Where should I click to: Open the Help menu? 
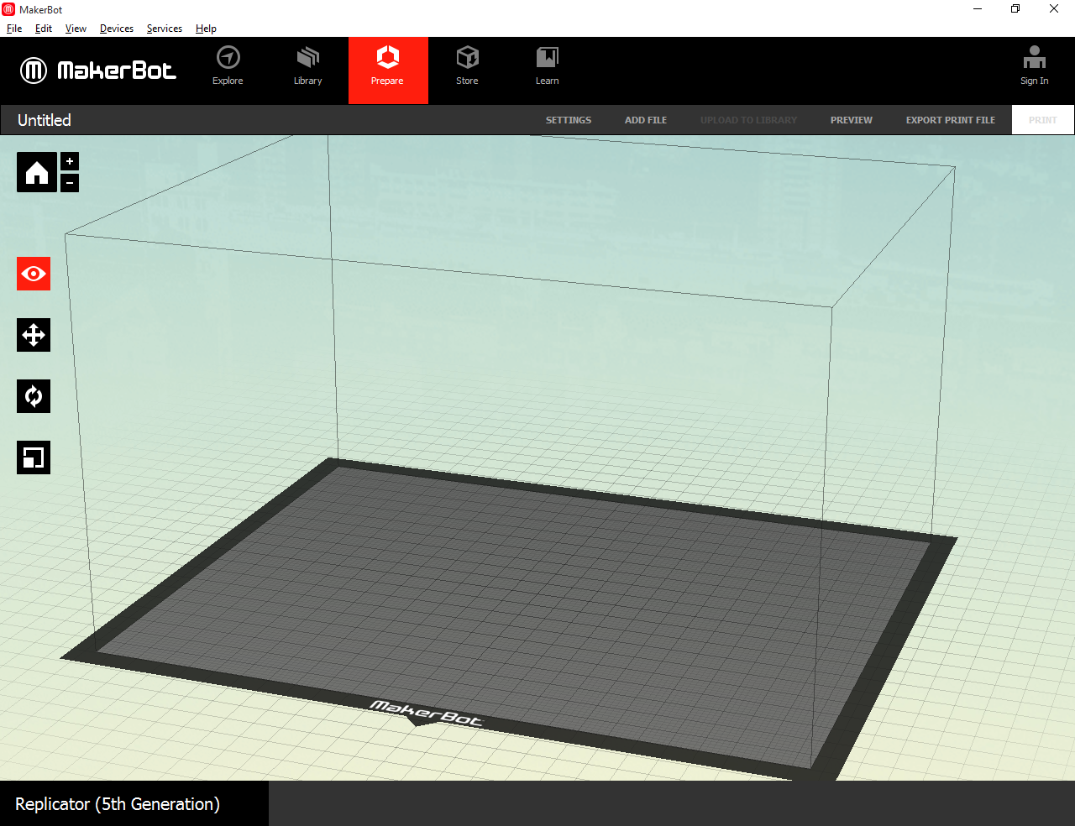pos(206,29)
